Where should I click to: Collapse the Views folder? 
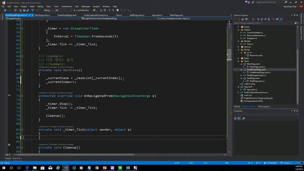(238, 61)
